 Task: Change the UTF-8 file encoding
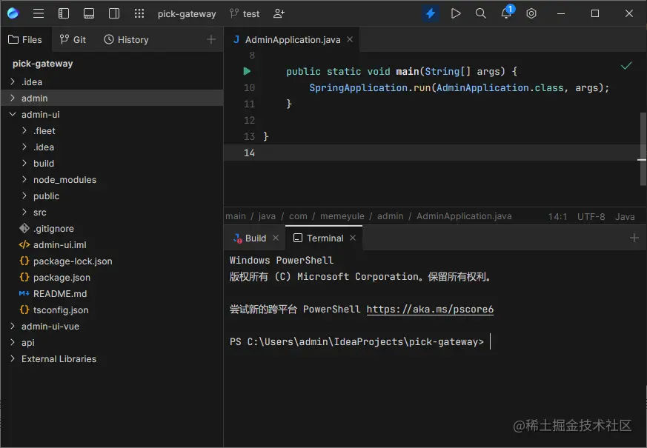tap(591, 217)
